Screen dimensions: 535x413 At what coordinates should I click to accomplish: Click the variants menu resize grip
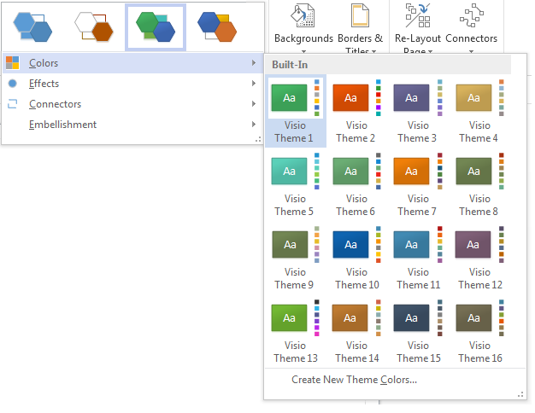tap(258, 139)
